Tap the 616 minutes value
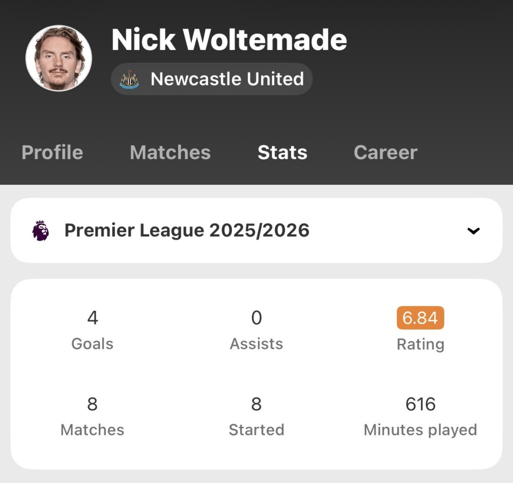Image resolution: width=513 pixels, height=483 pixels. pos(420,404)
